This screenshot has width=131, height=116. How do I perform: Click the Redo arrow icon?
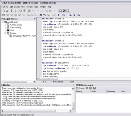[38, 11]
